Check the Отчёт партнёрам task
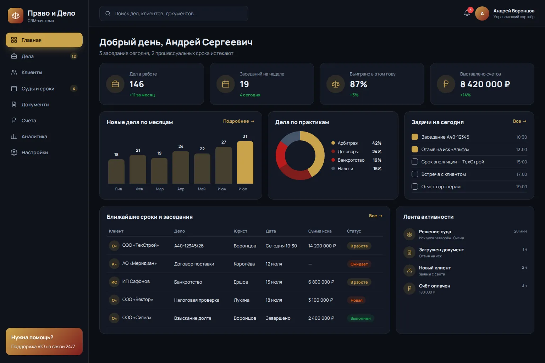This screenshot has height=363, width=545. (414, 186)
